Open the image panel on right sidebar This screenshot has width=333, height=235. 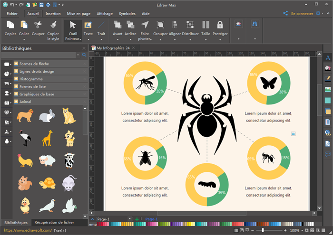(328, 89)
